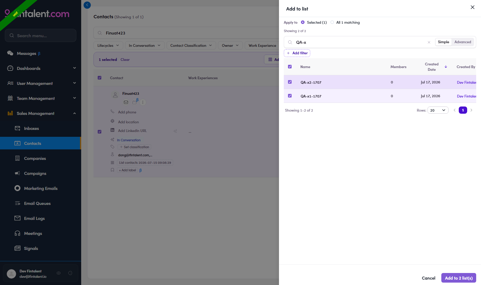Click the Add to 2 list(s) button

pyautogui.click(x=458, y=278)
